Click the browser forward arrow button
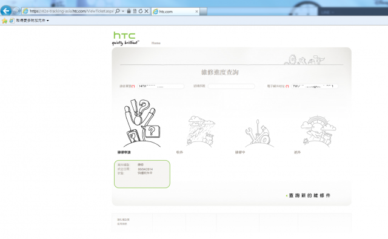 (16, 11)
